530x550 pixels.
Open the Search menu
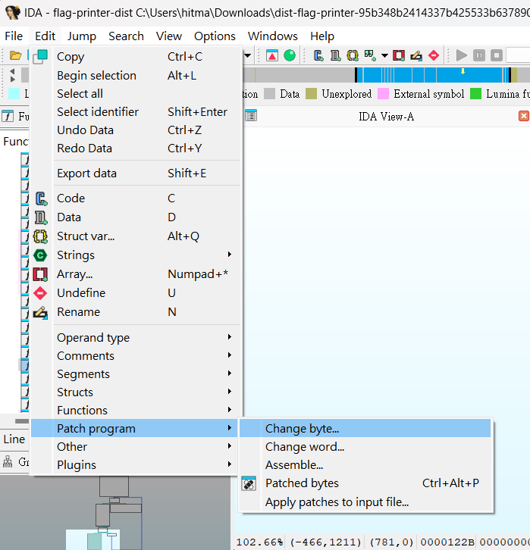(x=126, y=36)
